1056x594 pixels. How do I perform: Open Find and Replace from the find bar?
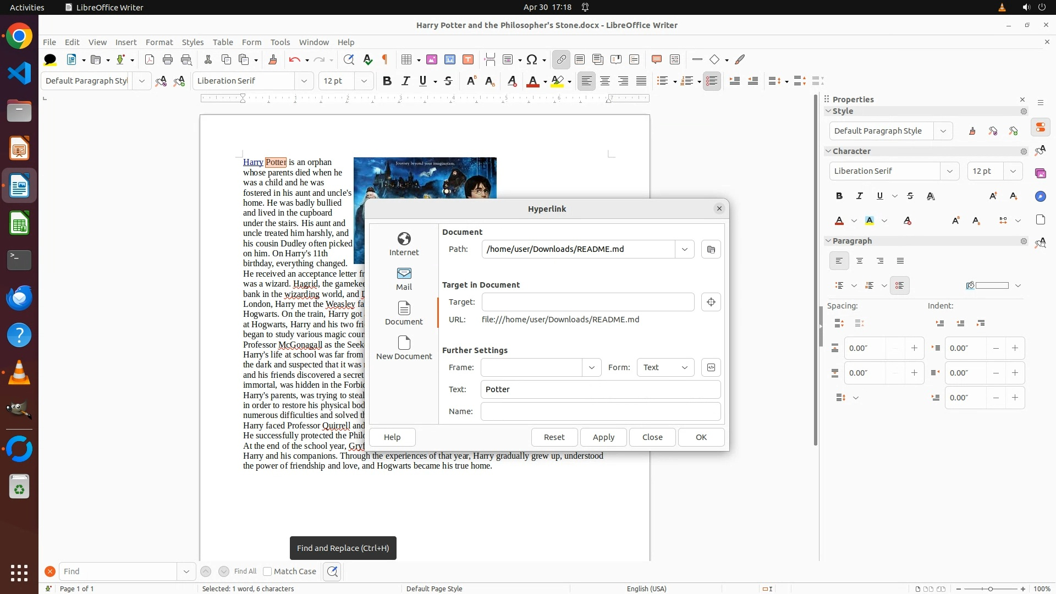332,571
